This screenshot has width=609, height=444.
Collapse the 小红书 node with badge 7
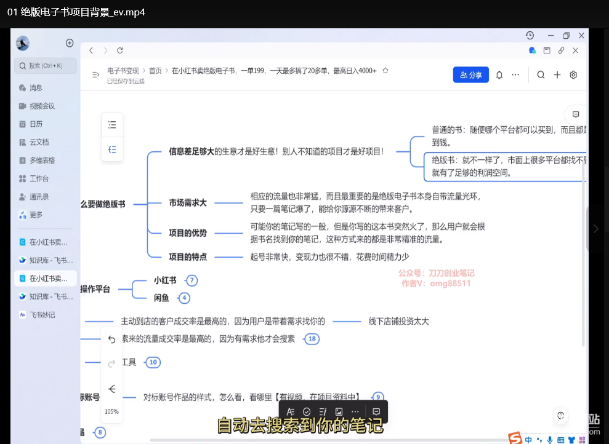pos(192,280)
